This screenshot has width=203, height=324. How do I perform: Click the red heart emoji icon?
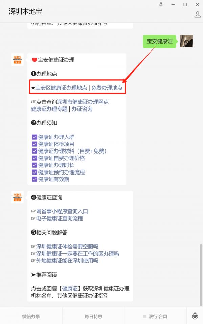pos(35,60)
